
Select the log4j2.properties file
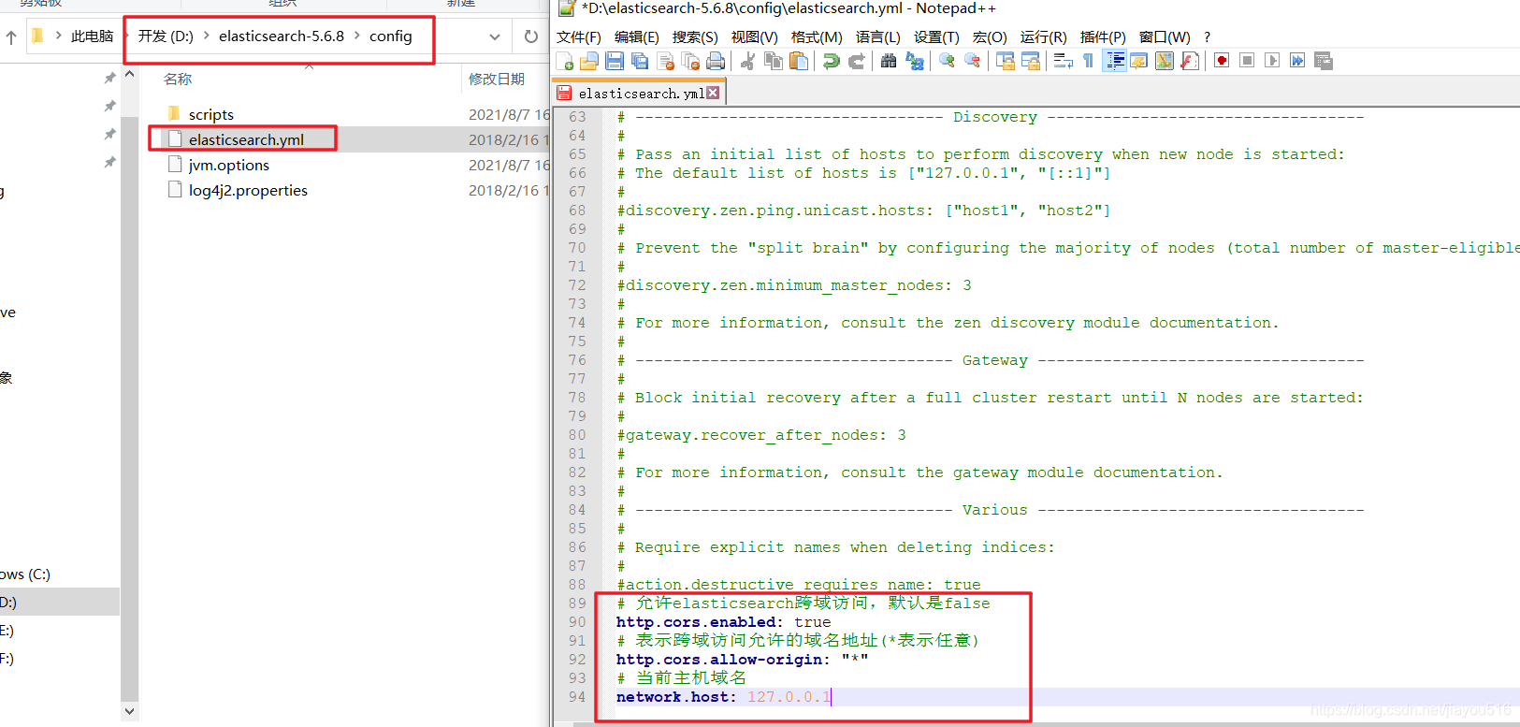click(248, 190)
